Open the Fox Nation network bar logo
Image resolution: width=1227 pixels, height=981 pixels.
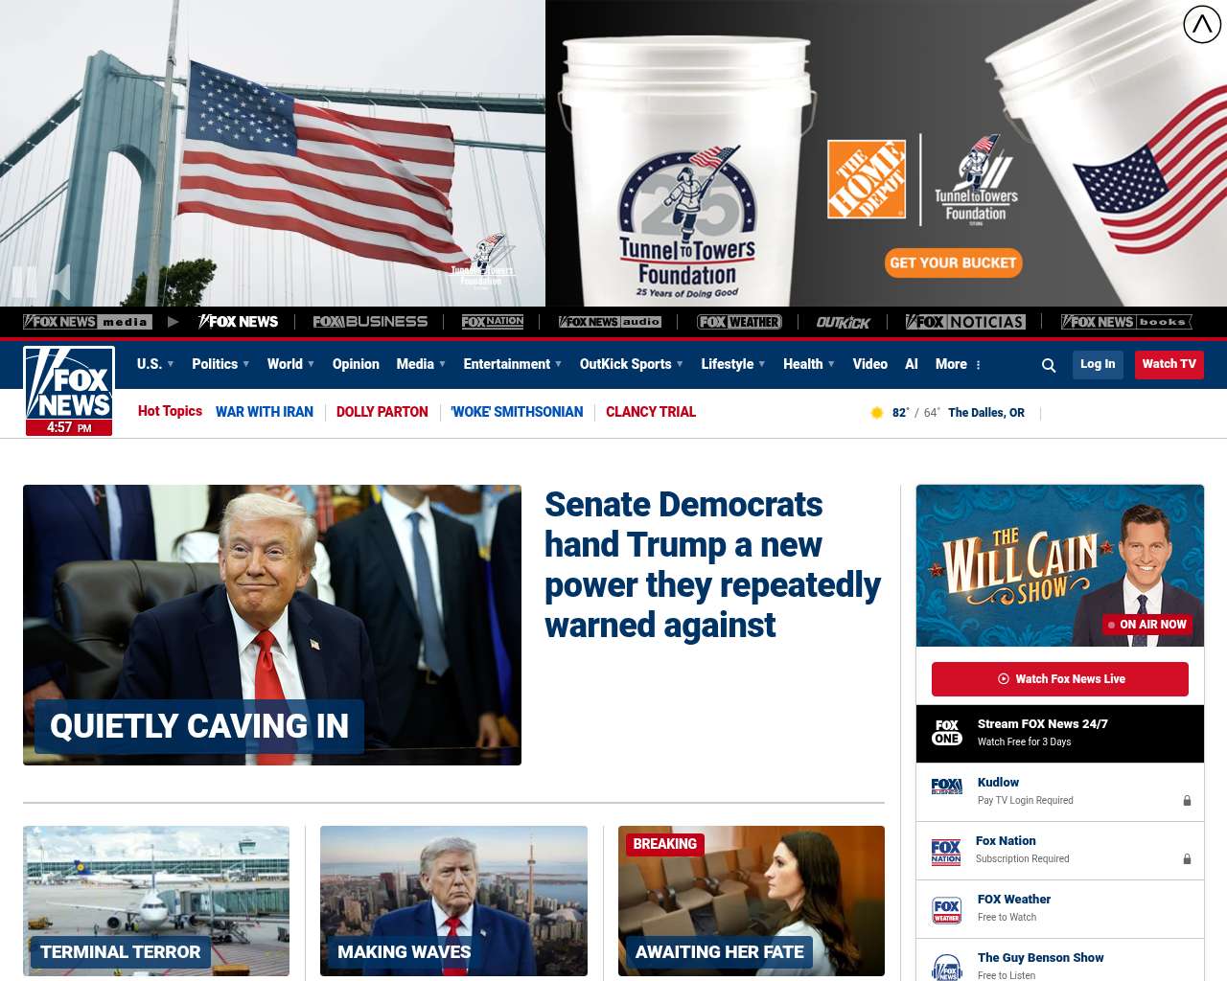tap(493, 322)
